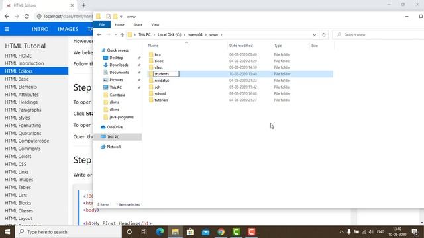Open HTML Introduction sidebar link

25,63
